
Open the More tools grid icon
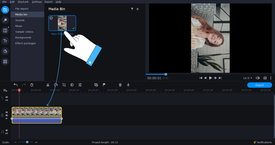click(5, 62)
